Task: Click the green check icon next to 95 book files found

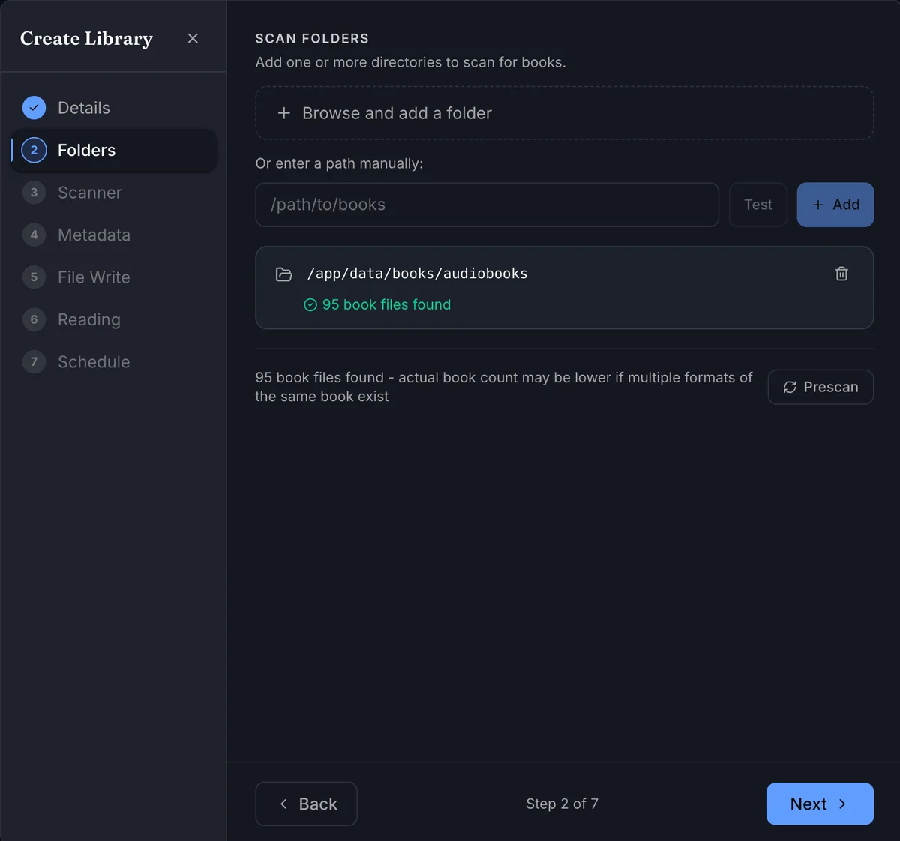Action: (x=310, y=304)
